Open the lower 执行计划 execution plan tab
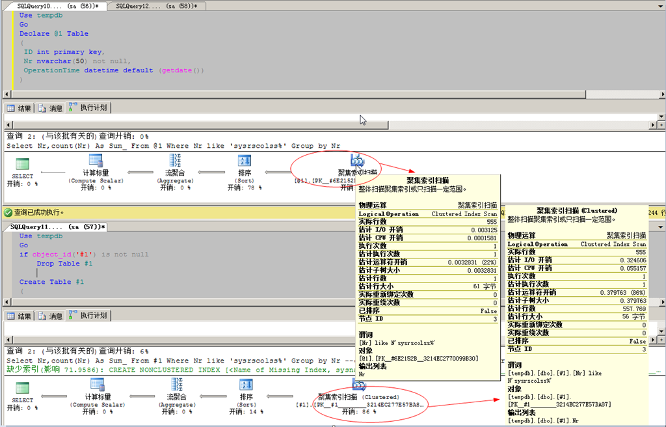 [x=88, y=316]
